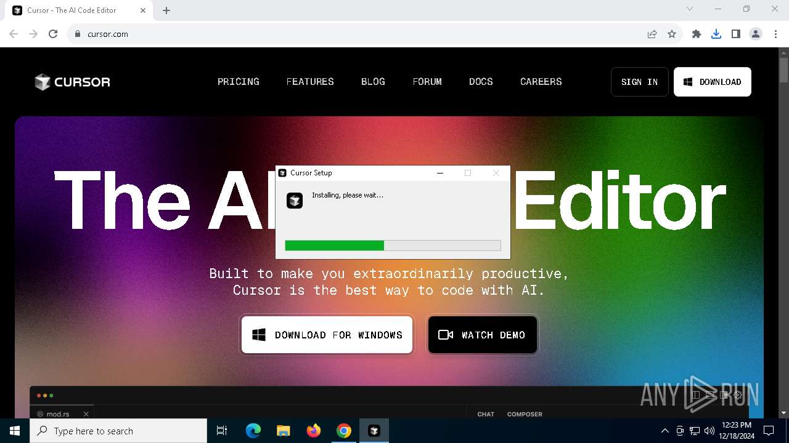Click the Type here to search box

click(118, 431)
